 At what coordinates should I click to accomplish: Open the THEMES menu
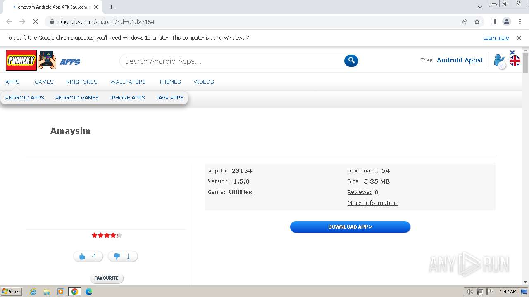pyautogui.click(x=170, y=82)
